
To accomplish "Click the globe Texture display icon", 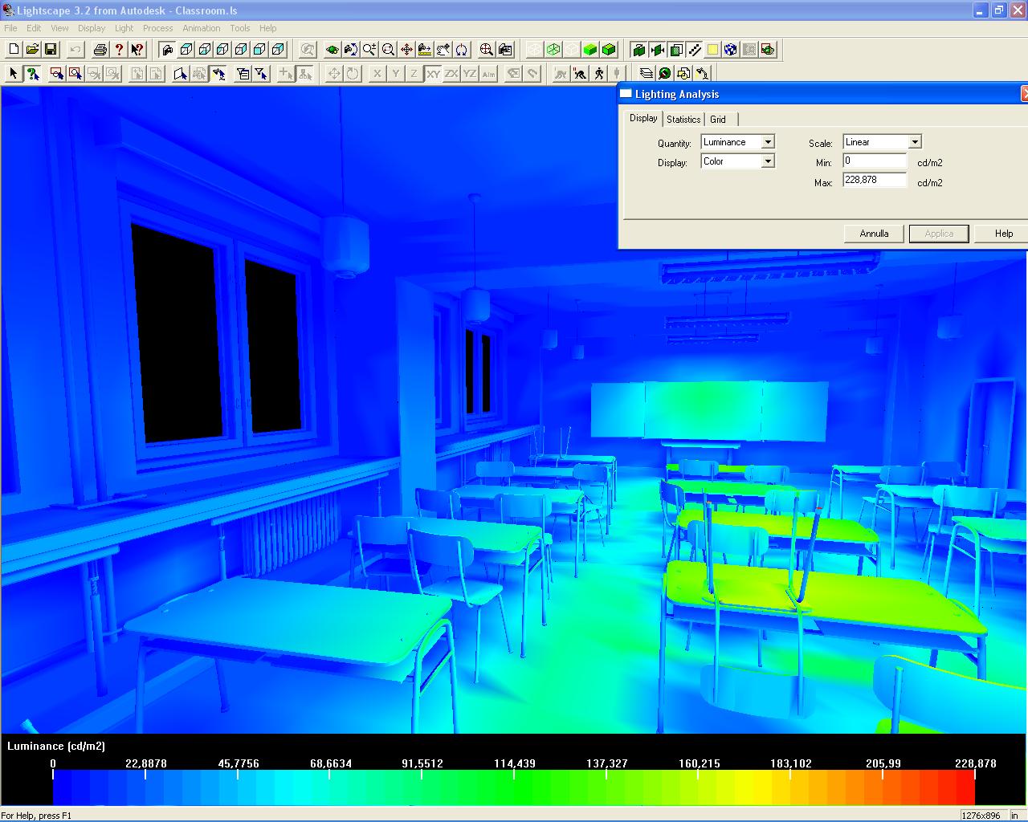I will [x=730, y=50].
